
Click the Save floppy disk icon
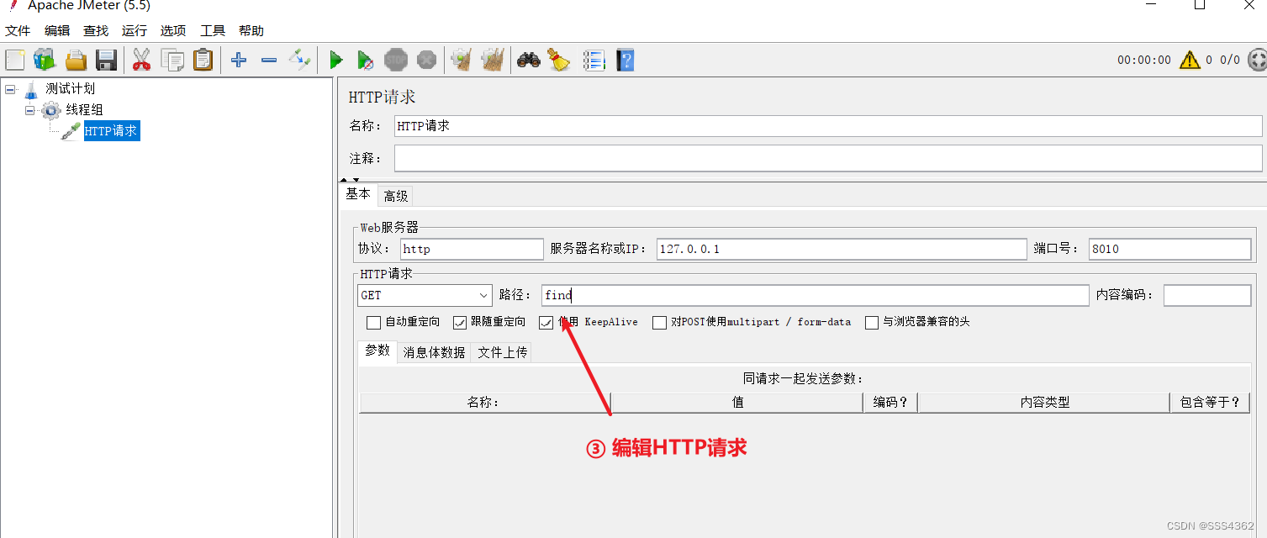(106, 60)
